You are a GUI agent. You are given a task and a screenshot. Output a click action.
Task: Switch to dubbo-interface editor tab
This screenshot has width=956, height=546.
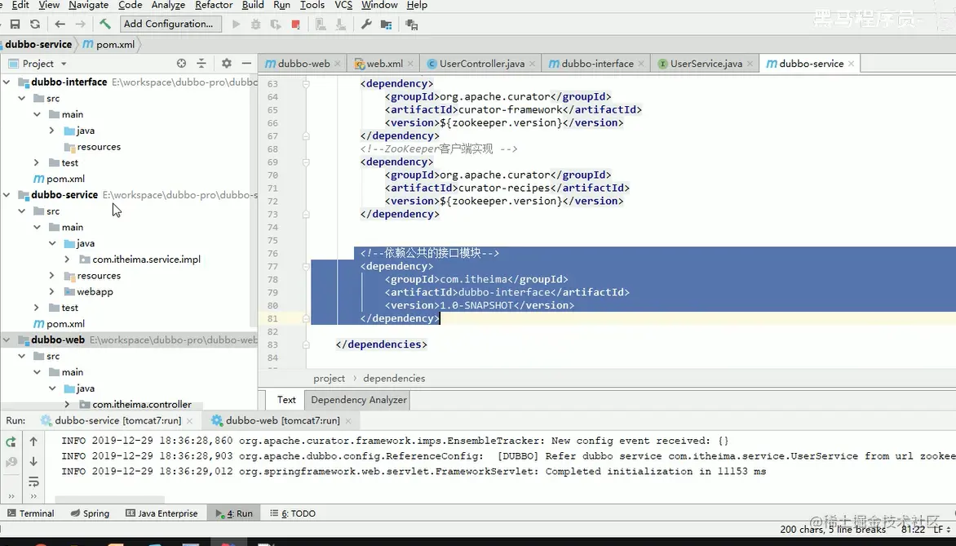[x=597, y=64]
